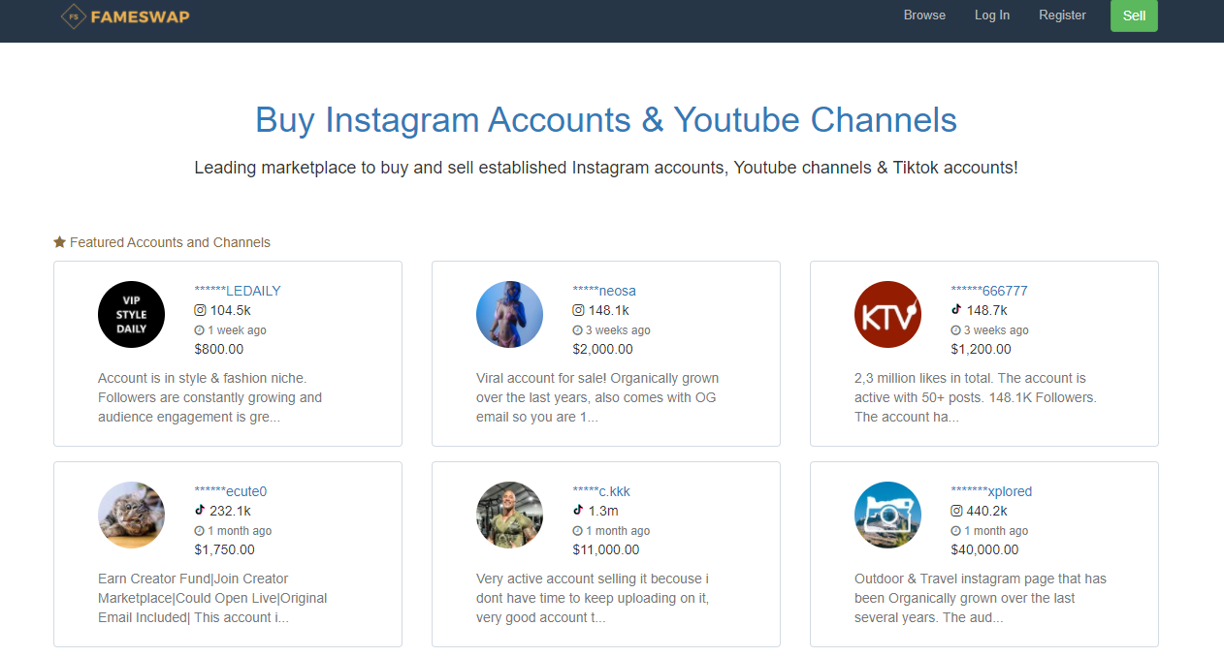Open the cat avatar of ecute0
Viewport: 1224px width, 657px height.
click(131, 515)
